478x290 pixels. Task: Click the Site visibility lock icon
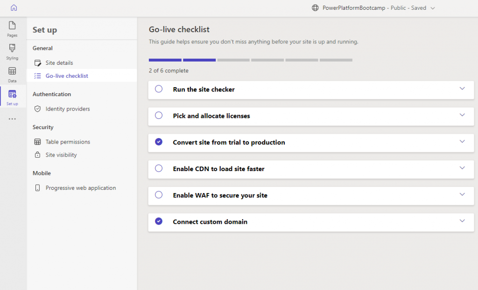pos(37,155)
